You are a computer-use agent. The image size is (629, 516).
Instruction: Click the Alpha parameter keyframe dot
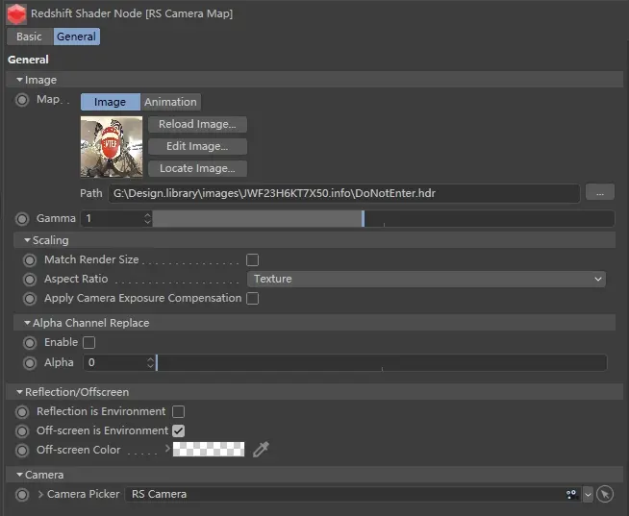pos(30,362)
